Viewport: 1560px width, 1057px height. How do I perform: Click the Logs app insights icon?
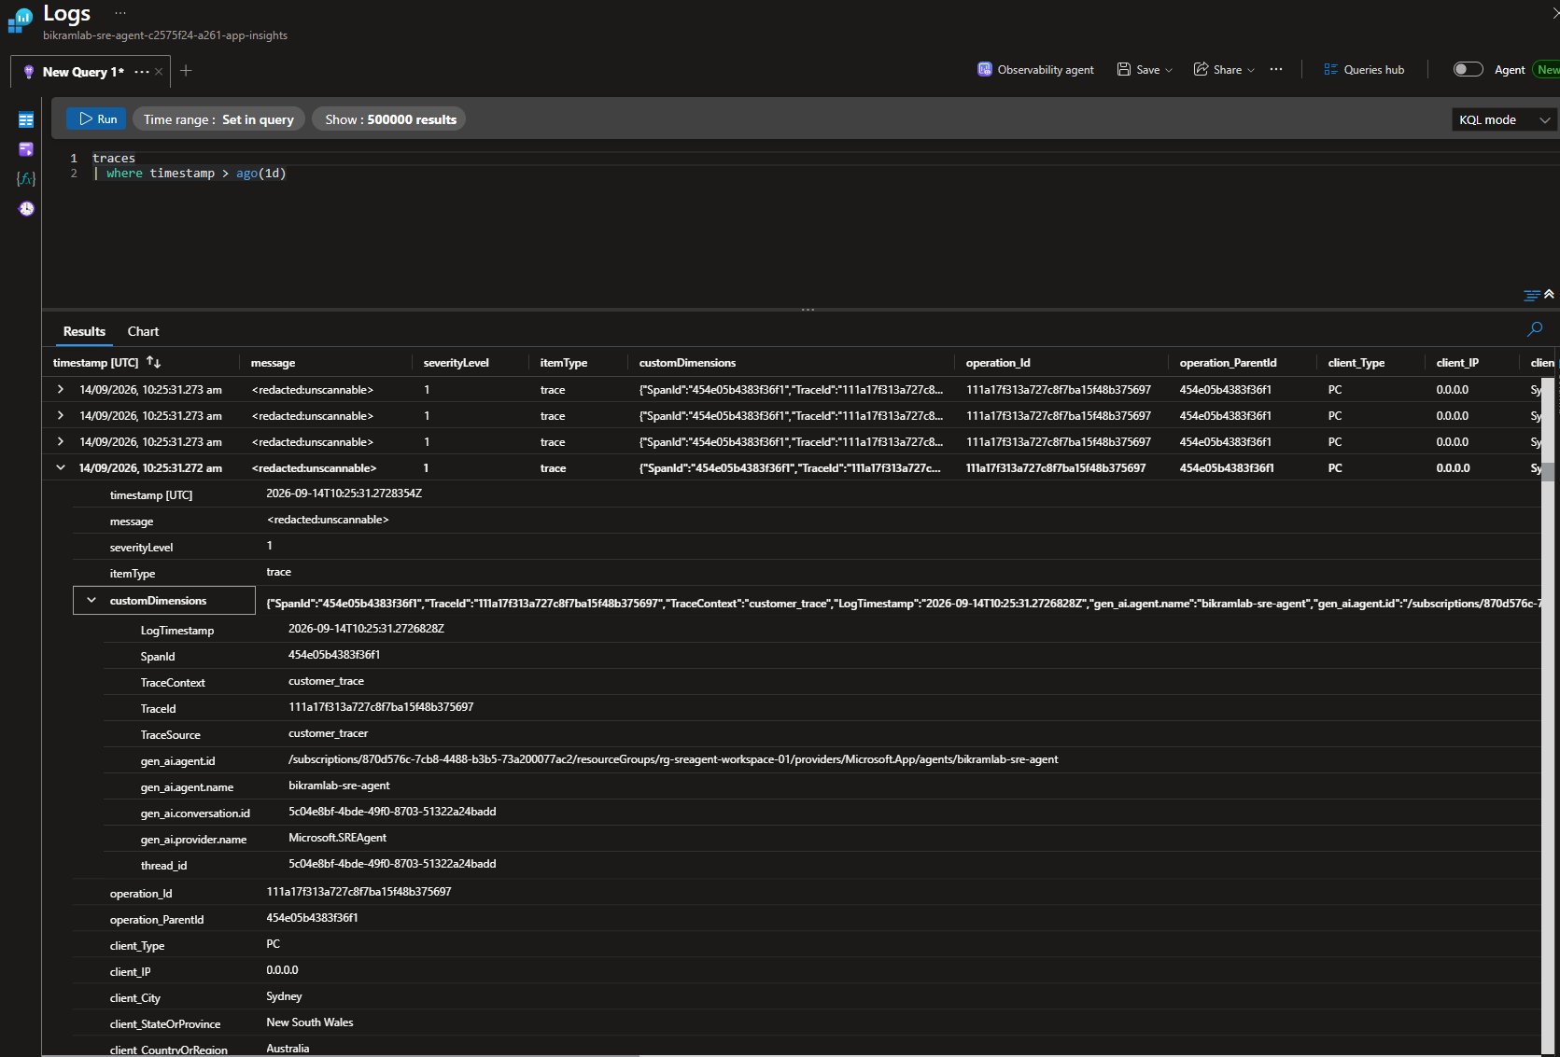click(20, 21)
